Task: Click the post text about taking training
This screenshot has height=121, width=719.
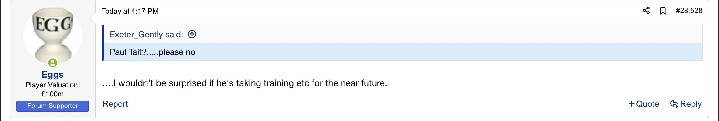Action: [x=244, y=83]
